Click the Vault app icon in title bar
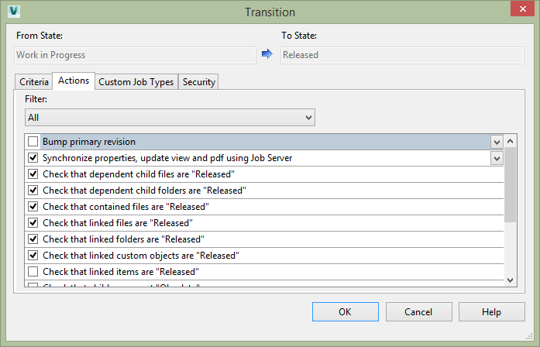 12,12
